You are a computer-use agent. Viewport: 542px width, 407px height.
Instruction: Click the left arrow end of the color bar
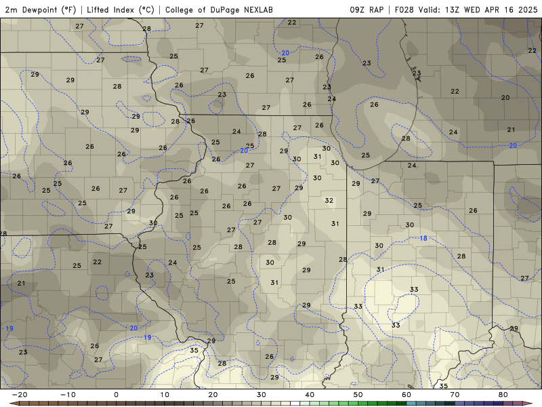click(x=14, y=404)
